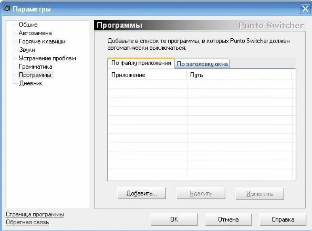Click the Изменить button
This screenshot has width=312, height=231.
(260, 193)
